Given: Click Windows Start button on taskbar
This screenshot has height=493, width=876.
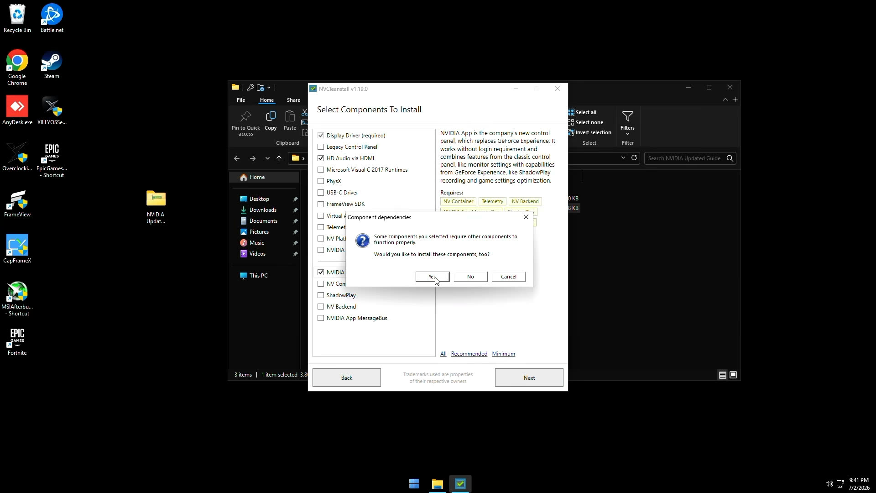Looking at the screenshot, I should 414,484.
